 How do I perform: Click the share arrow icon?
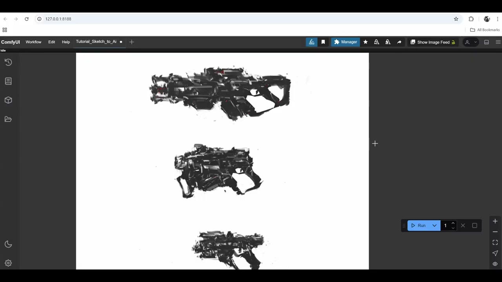(399, 42)
